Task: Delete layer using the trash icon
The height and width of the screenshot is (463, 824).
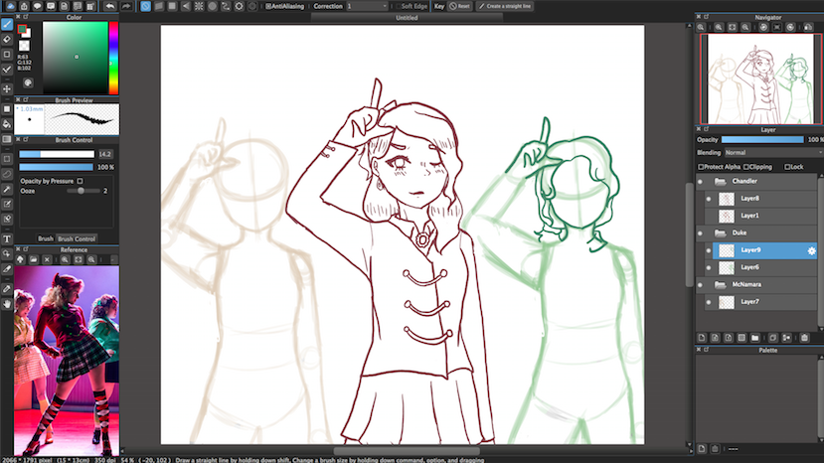Action: tap(805, 338)
